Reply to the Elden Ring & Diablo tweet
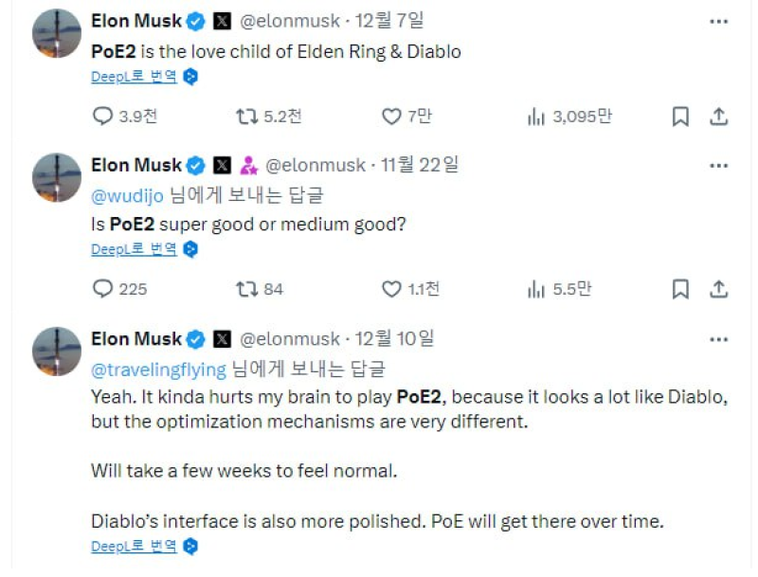The image size is (758, 577). (102, 117)
